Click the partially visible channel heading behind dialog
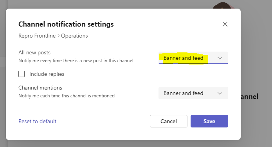 [249, 97]
